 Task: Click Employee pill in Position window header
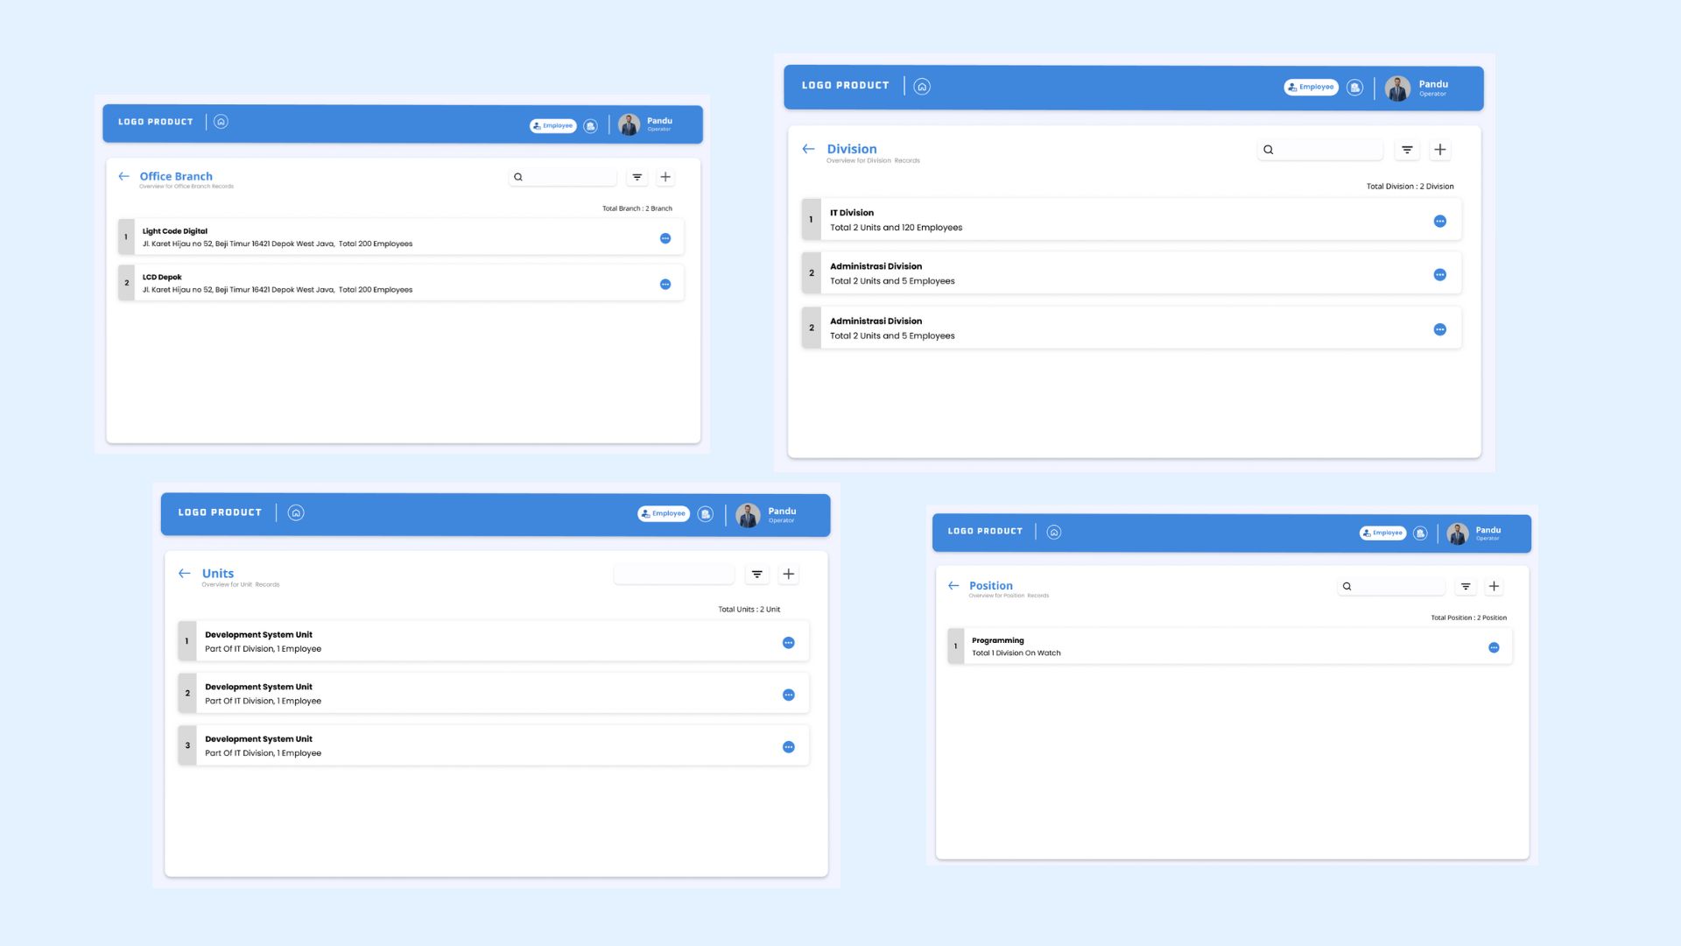(1383, 533)
